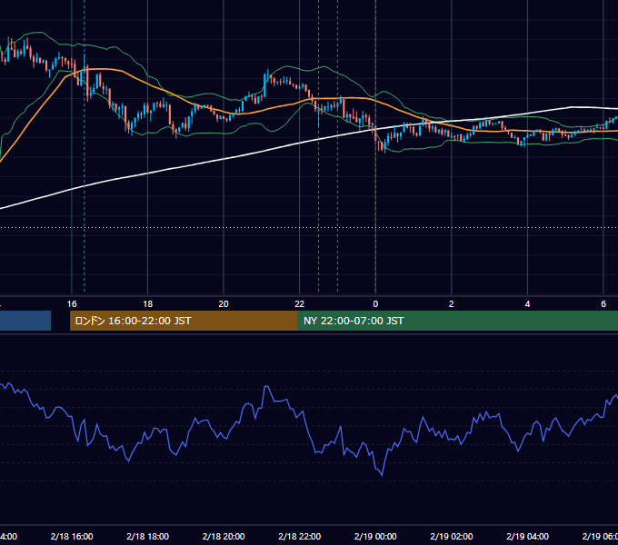Click the 2/19 02:00 date label
This screenshot has height=545, width=618.
[x=452, y=536]
